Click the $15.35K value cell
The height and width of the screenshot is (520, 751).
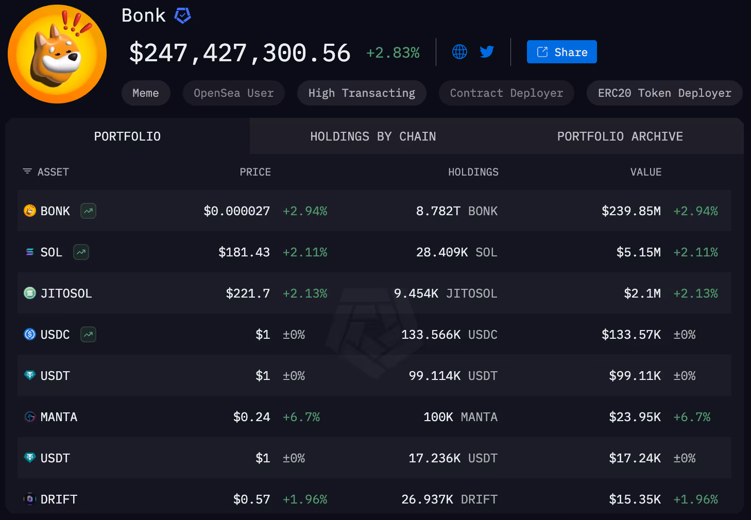(635, 499)
